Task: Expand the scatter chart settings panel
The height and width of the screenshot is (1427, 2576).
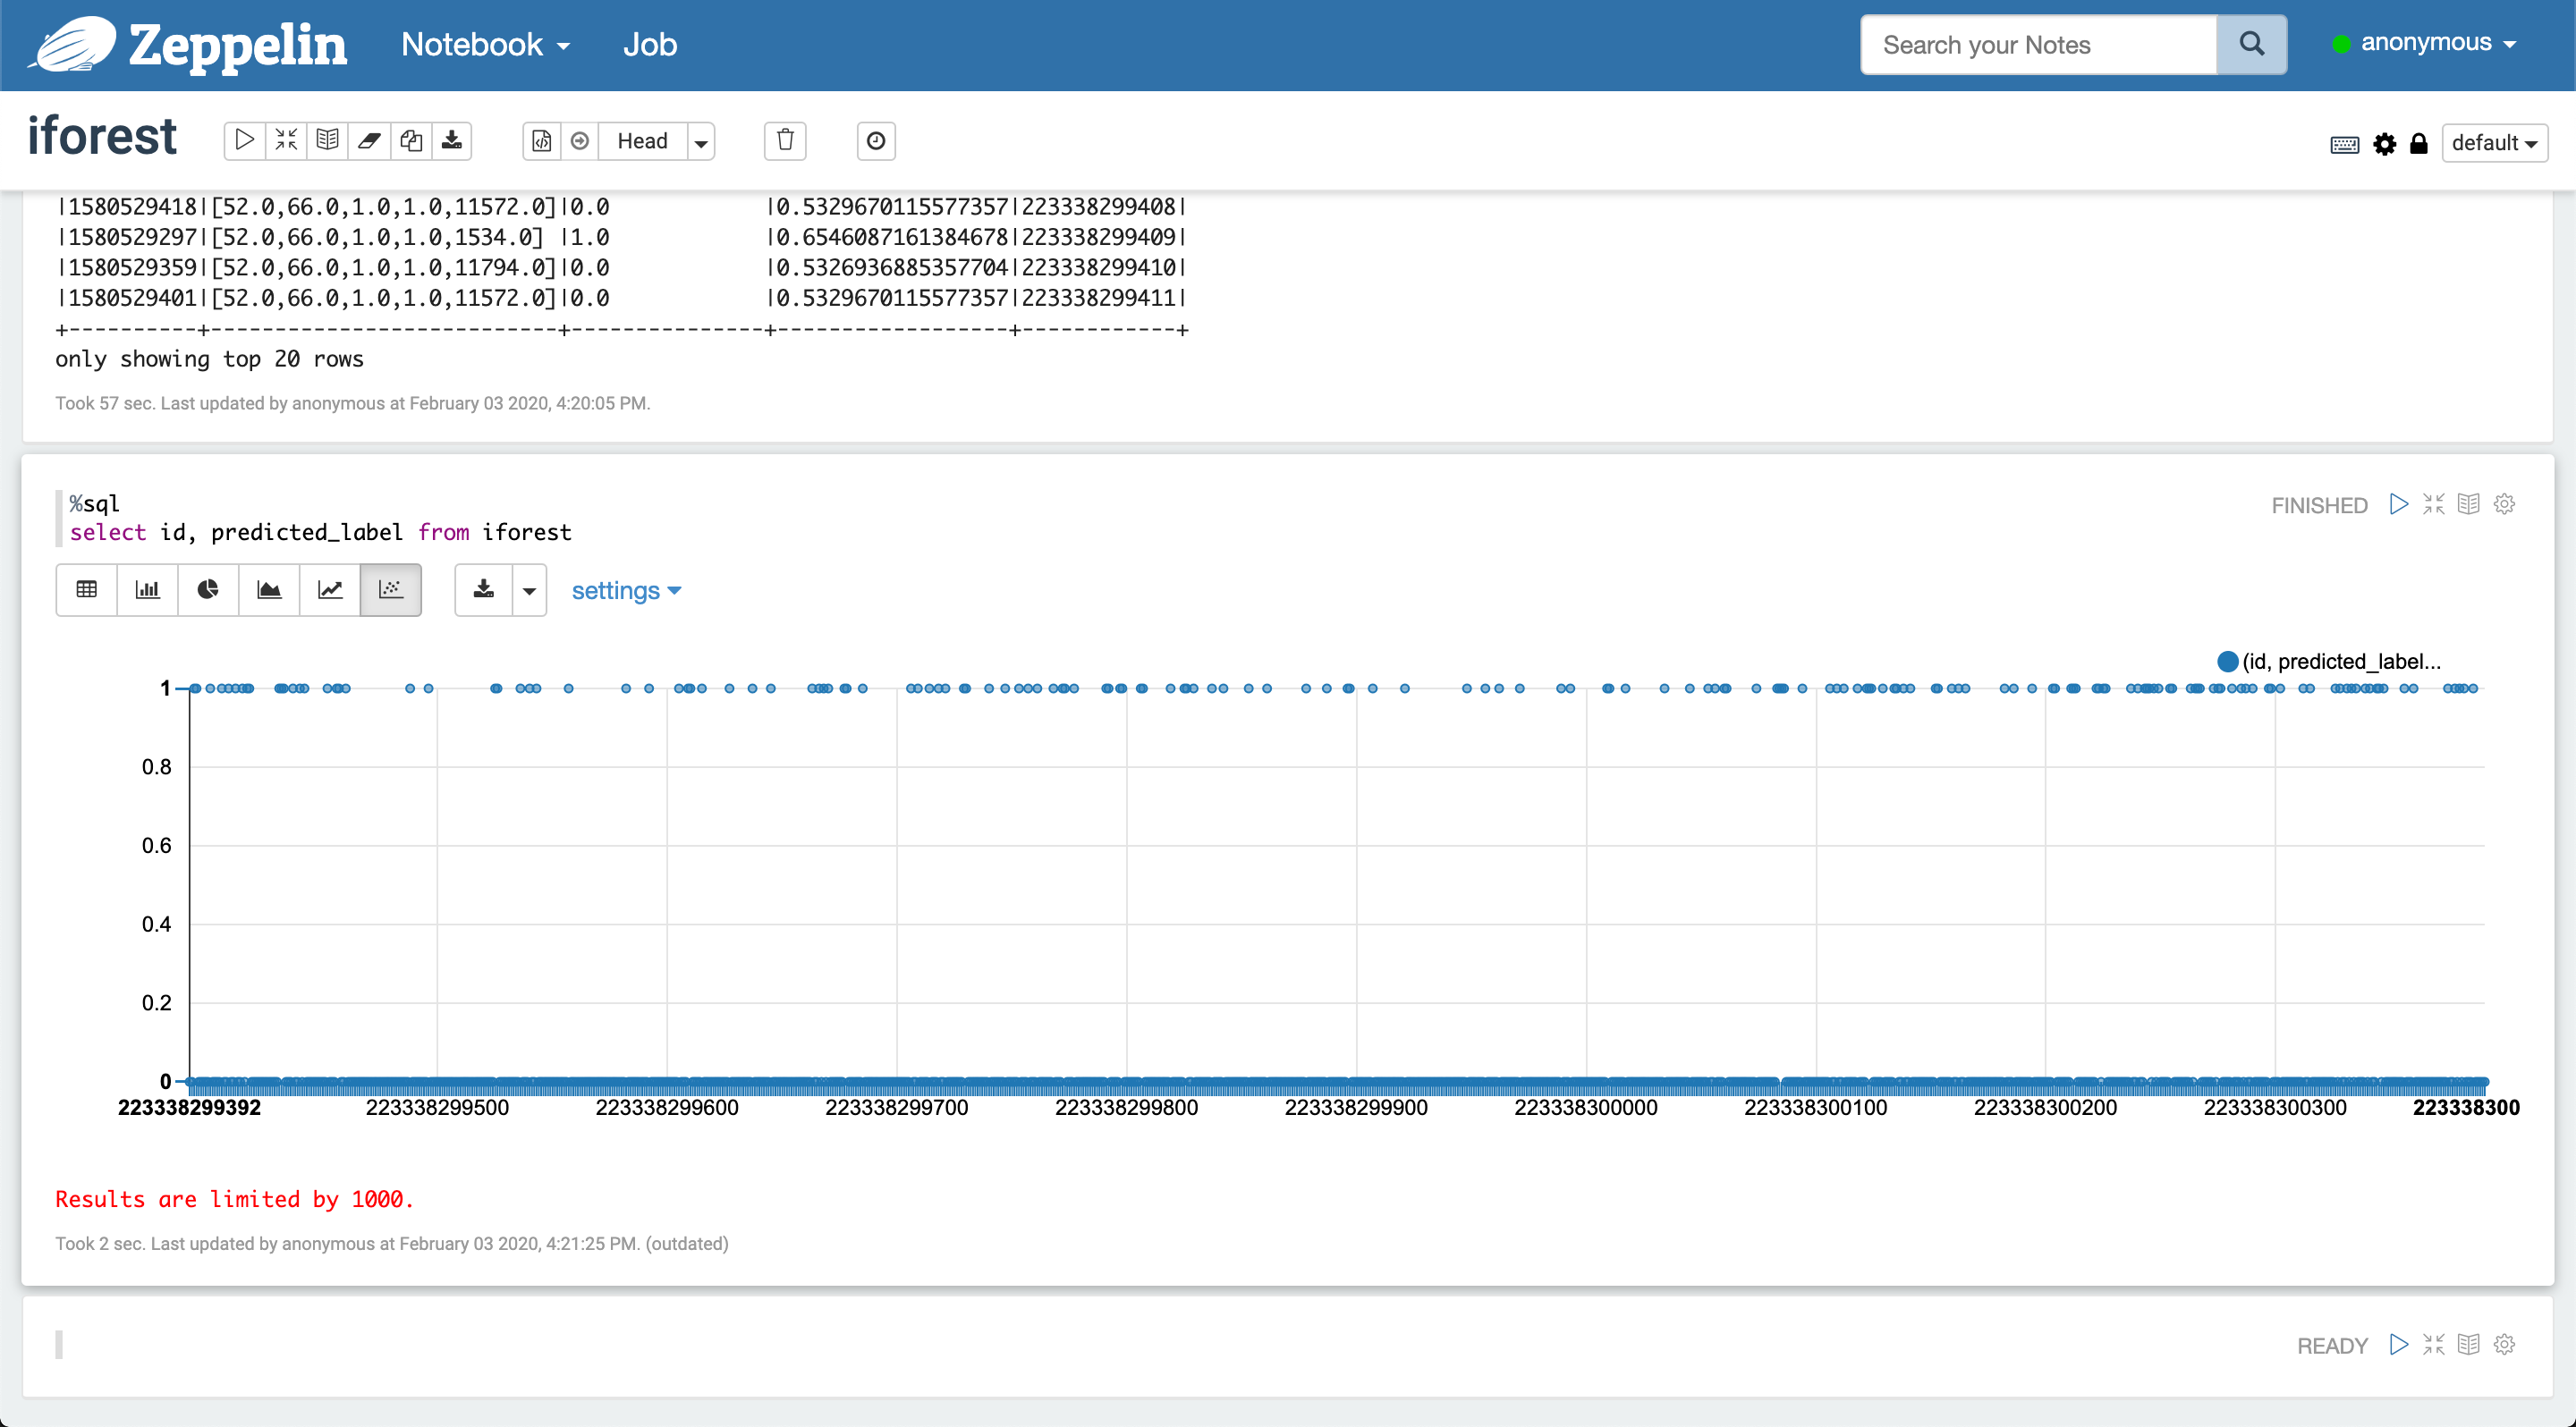Action: (627, 591)
